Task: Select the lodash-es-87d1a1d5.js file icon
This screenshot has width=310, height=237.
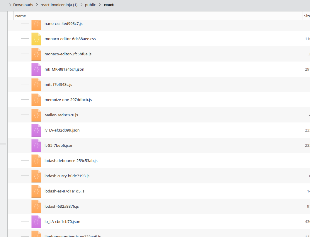Action: [x=36, y=191]
